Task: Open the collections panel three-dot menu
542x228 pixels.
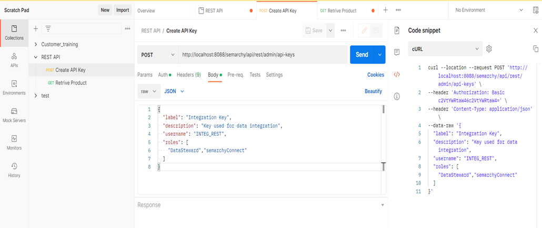Action: tap(127, 29)
